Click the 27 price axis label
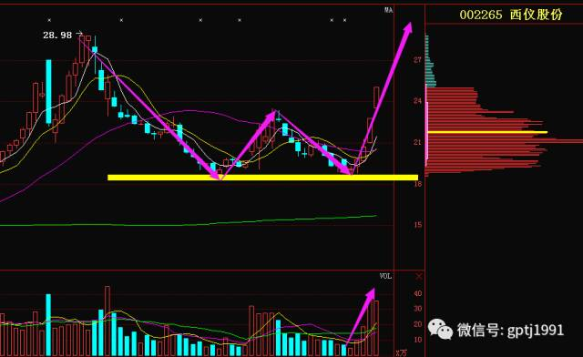The image size is (583, 357). coord(417,60)
